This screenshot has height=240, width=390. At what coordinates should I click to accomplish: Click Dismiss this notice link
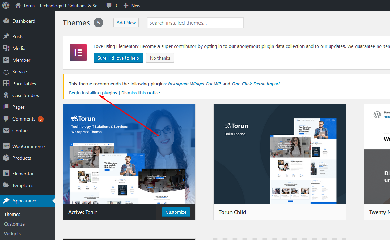[141, 93]
